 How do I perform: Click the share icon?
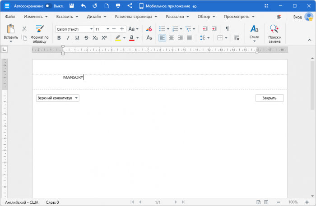click(x=130, y=6)
